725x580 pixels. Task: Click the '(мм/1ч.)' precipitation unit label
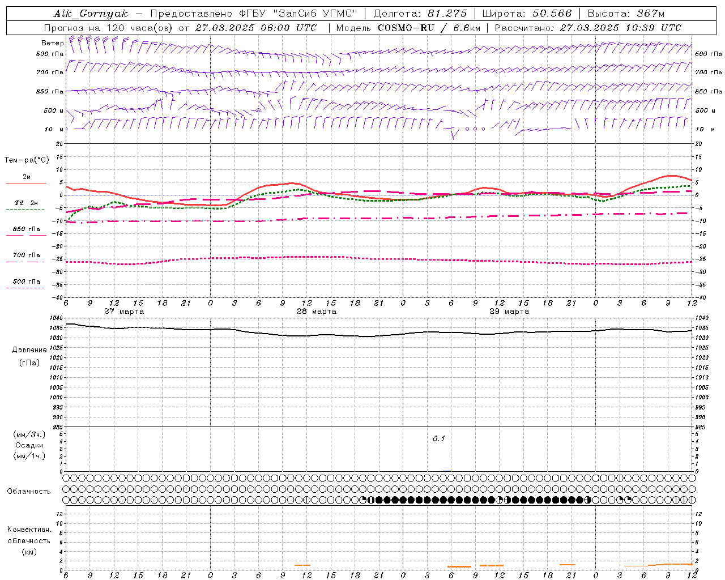point(29,456)
